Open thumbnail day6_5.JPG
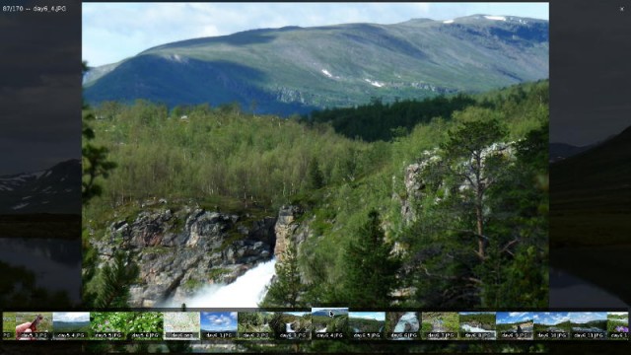The image size is (631, 355). point(367,326)
